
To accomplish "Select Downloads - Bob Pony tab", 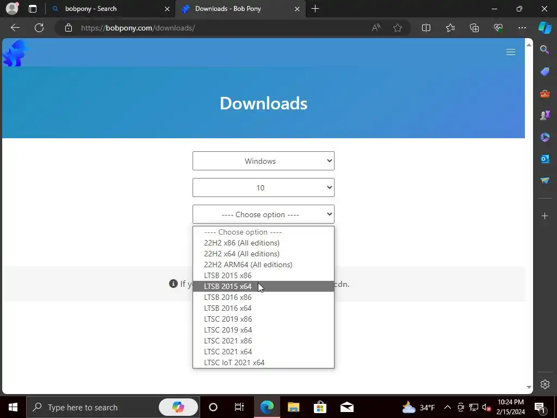I will (240, 9).
